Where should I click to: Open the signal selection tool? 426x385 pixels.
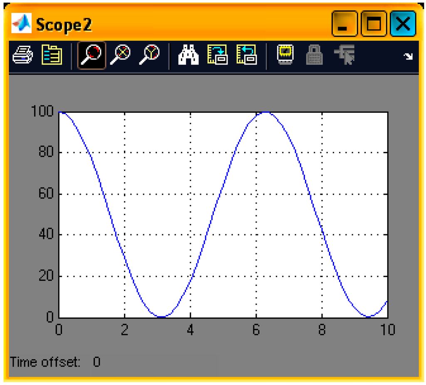tap(344, 55)
